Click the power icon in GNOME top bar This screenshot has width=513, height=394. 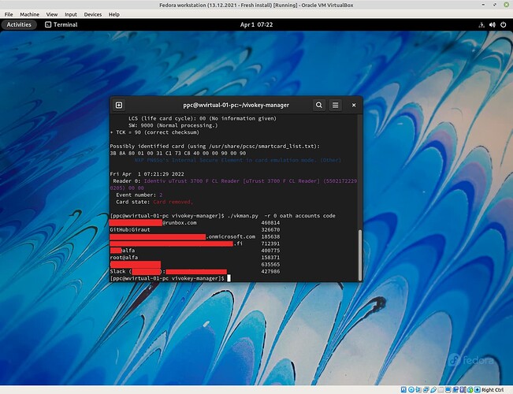coord(504,25)
